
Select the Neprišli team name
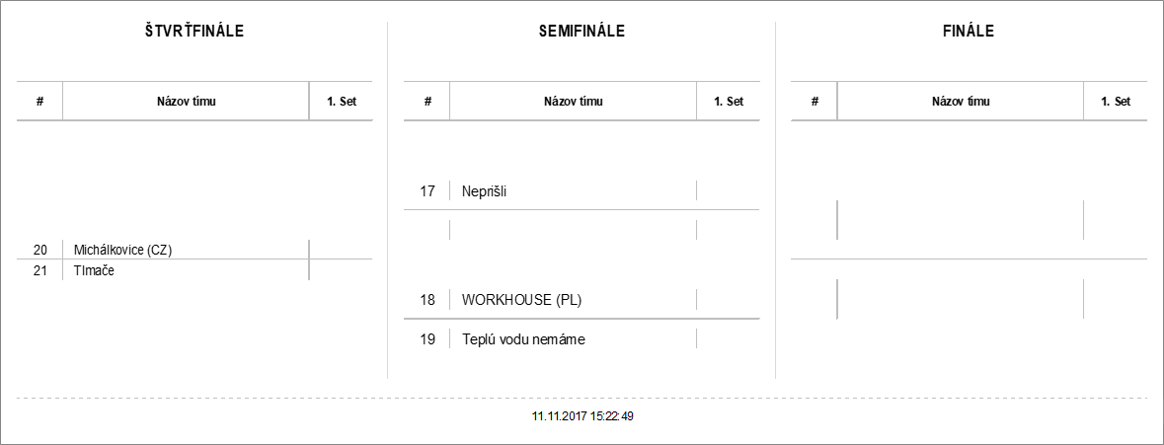(484, 191)
